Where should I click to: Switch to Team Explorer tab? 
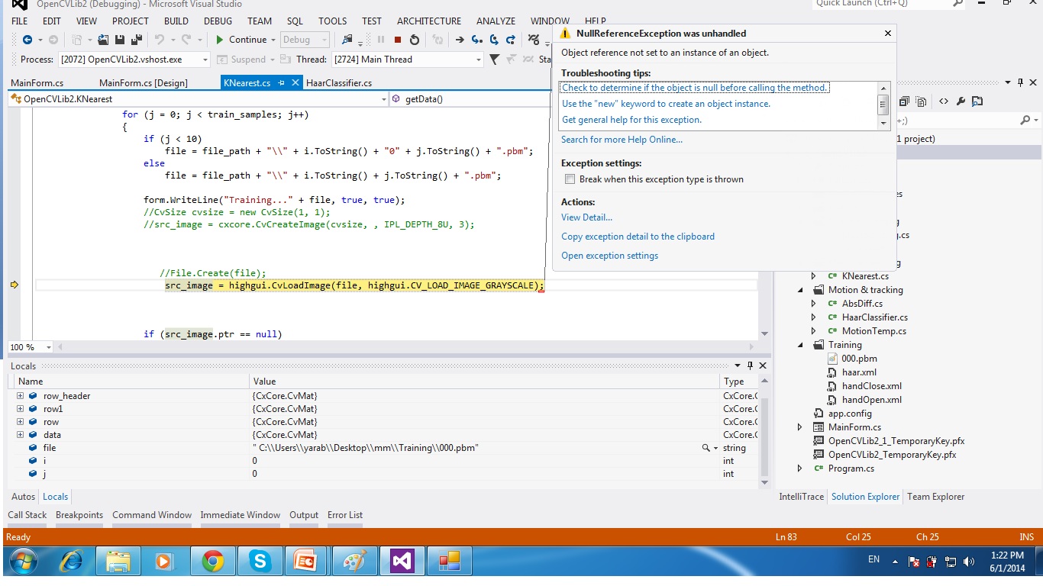click(935, 497)
